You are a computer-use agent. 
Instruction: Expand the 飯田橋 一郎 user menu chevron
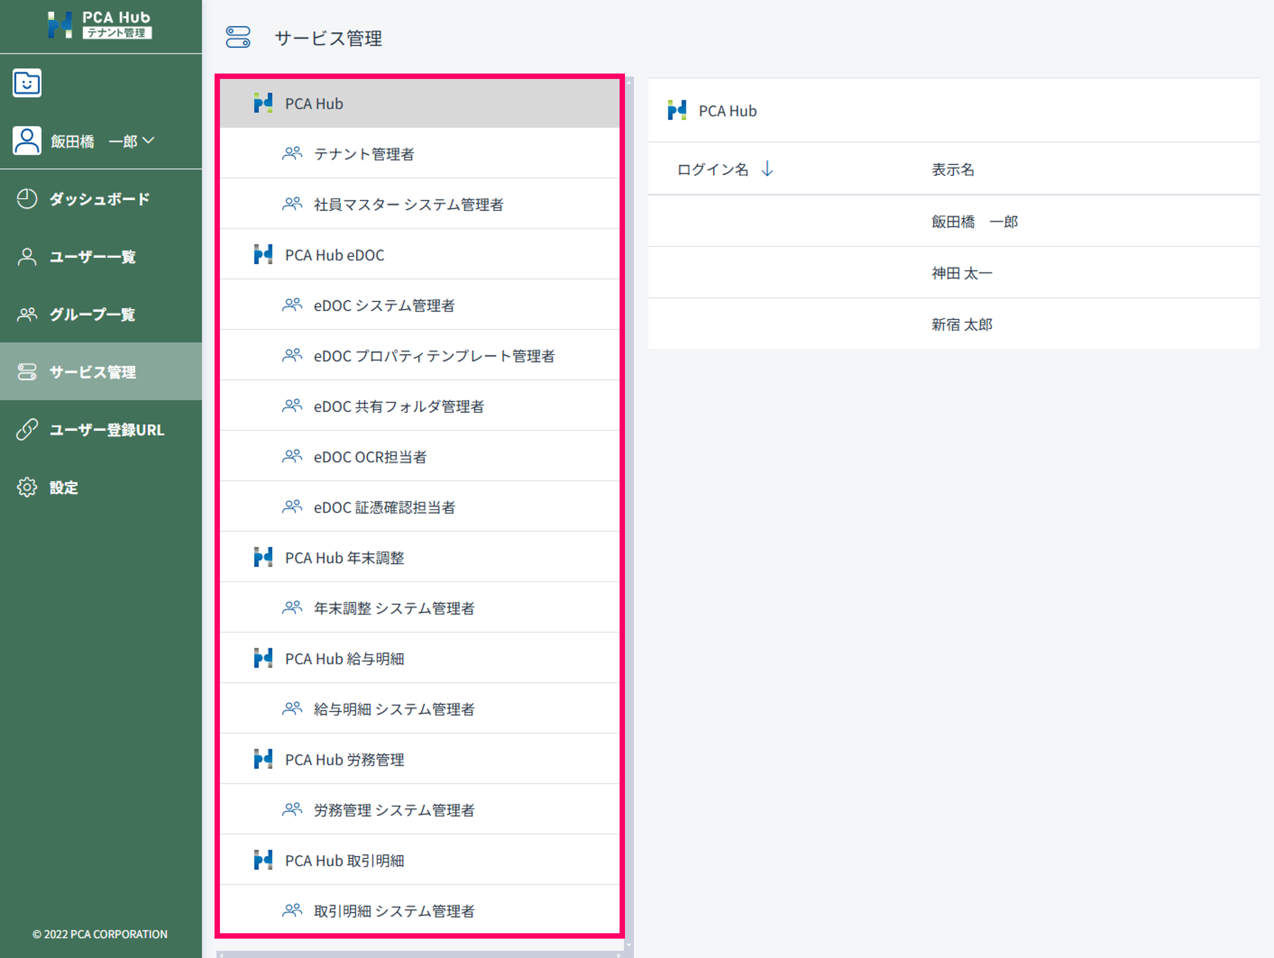click(x=149, y=141)
